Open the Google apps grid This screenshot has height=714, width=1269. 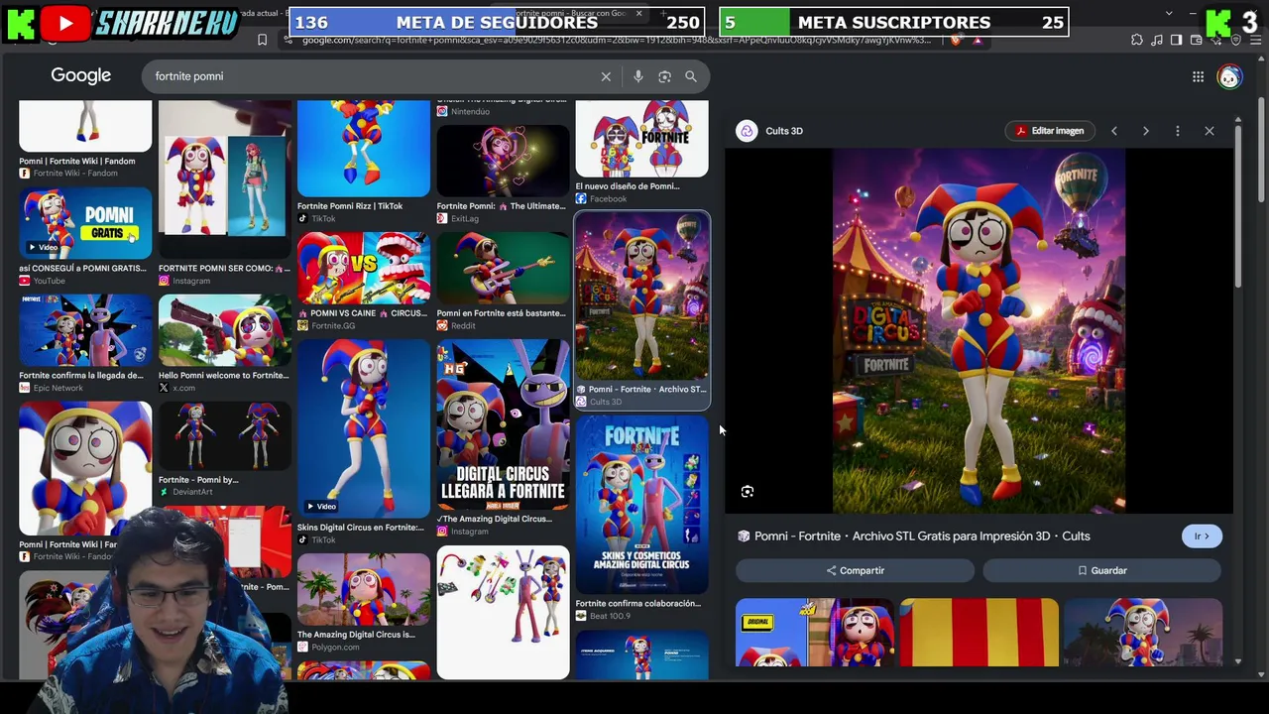pos(1198,76)
